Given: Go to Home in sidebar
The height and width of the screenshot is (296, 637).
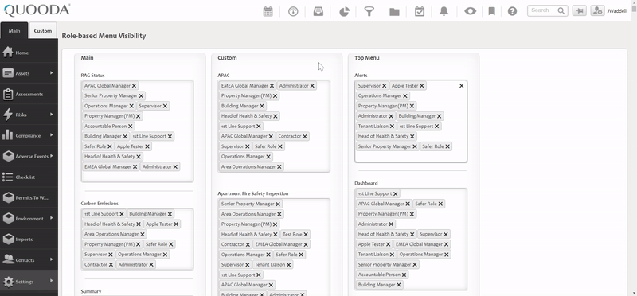Looking at the screenshot, I should 29,53.
